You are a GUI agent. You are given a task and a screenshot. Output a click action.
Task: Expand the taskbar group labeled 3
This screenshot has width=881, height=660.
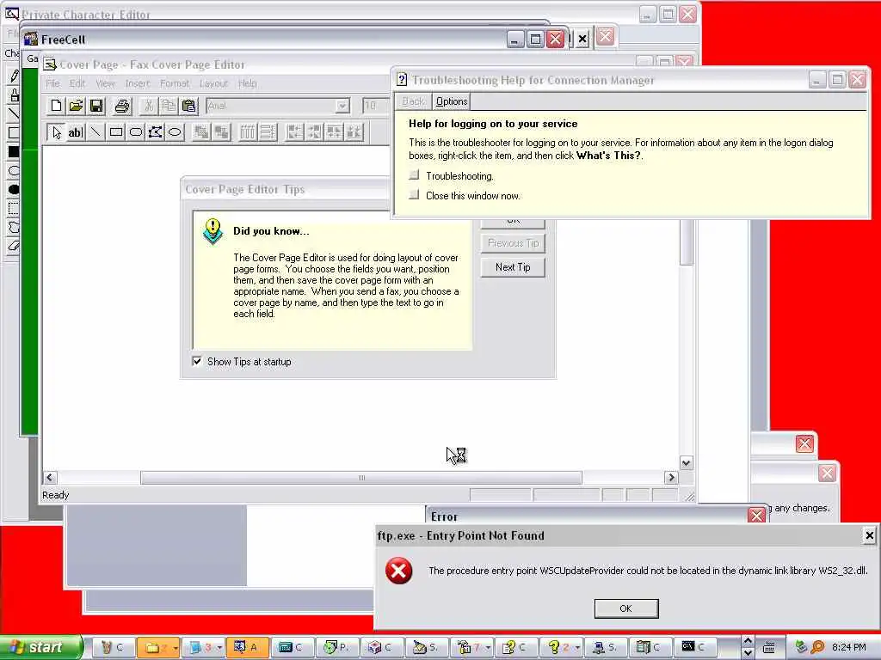click(x=219, y=648)
